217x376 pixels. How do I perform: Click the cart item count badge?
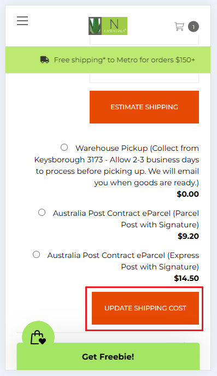click(193, 27)
